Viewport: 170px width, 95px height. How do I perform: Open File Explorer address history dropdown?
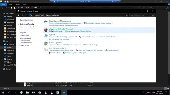click(x=139, y=8)
